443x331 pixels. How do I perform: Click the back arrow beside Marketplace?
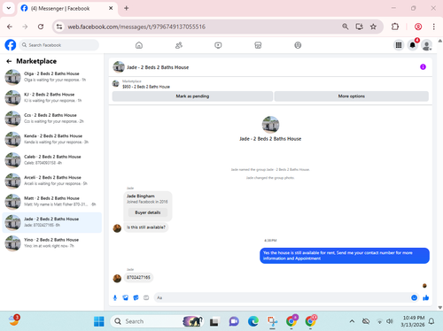coord(9,61)
